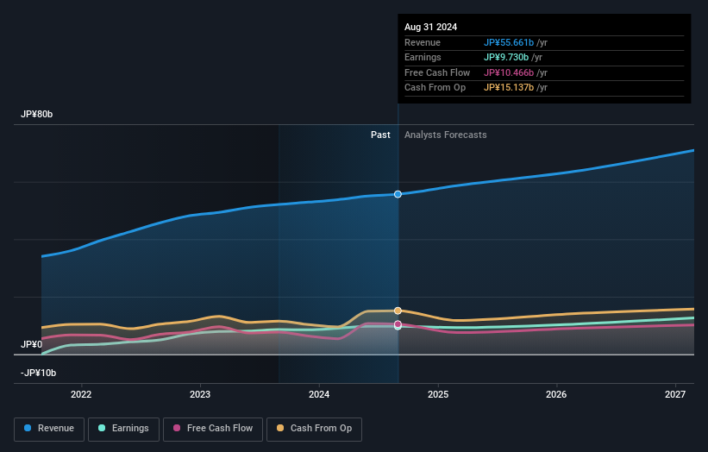Click the JP¥80b y-axis label

pyautogui.click(x=36, y=114)
